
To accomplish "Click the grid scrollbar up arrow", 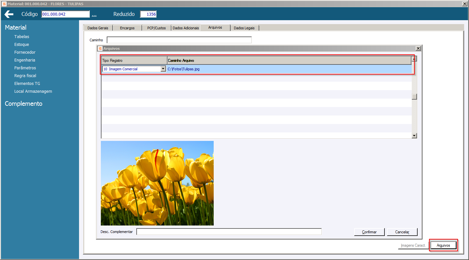I will (414, 59).
